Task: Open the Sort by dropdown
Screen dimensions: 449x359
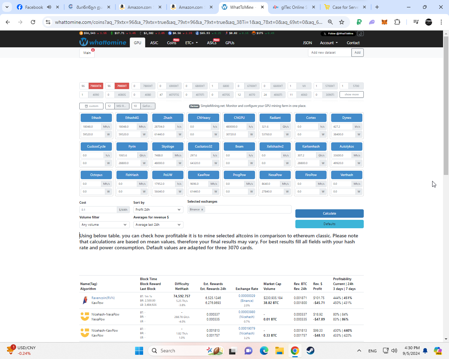Action: pyautogui.click(x=158, y=210)
